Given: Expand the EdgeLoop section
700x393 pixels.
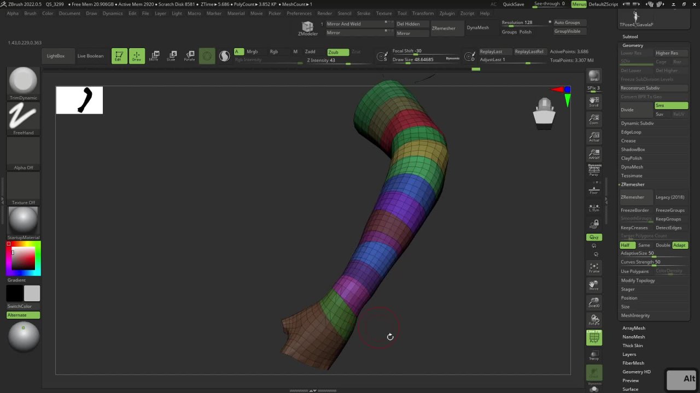Looking at the screenshot, I should (x=631, y=132).
